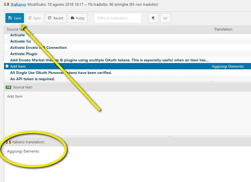Click the EN badge beside Source text

point(8,87)
